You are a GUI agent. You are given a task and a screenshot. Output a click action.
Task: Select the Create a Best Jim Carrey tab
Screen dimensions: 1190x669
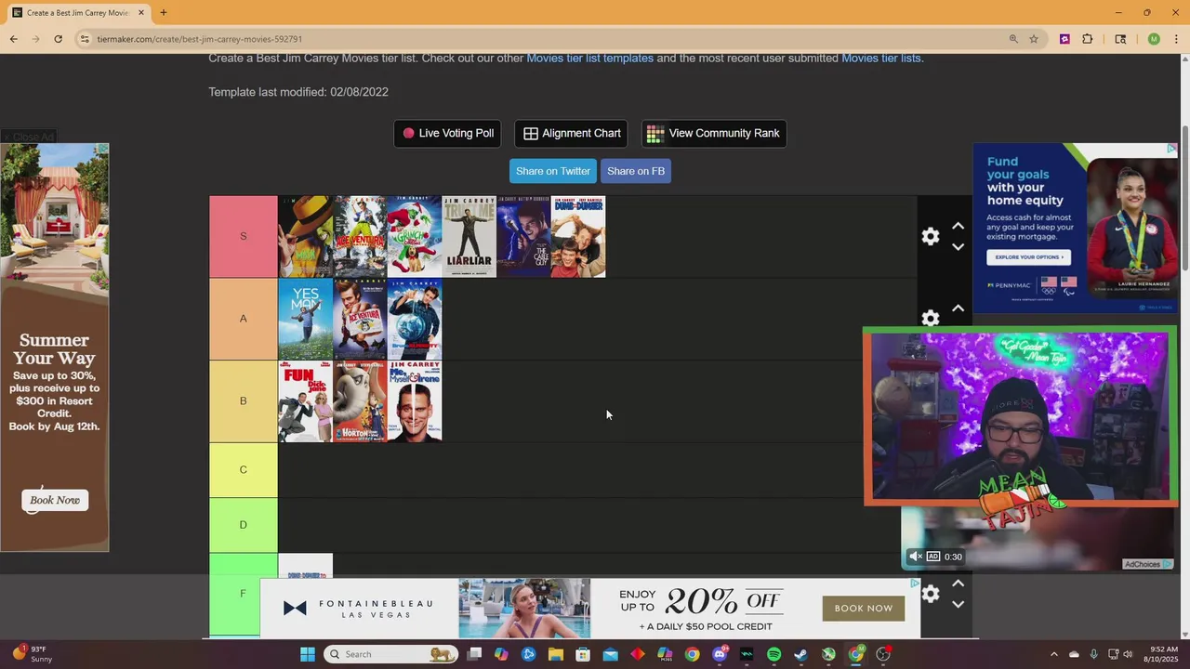[78, 13]
